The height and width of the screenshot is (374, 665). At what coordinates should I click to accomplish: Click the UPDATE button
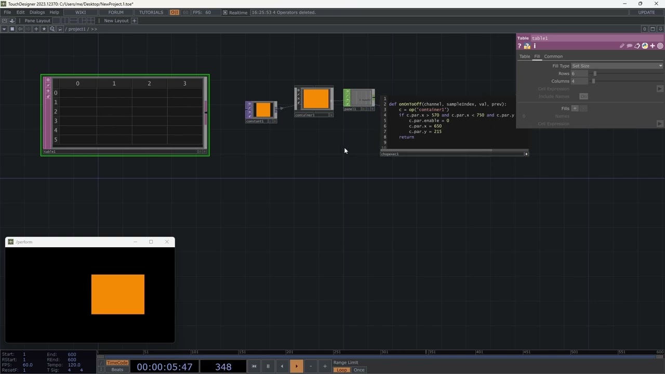[x=646, y=12]
